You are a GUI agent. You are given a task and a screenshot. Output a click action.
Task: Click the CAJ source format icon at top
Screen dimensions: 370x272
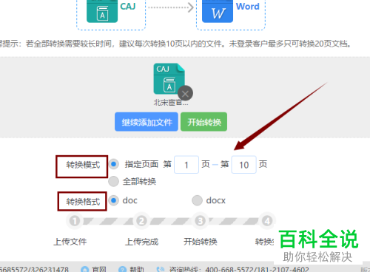pyautogui.click(x=102, y=11)
